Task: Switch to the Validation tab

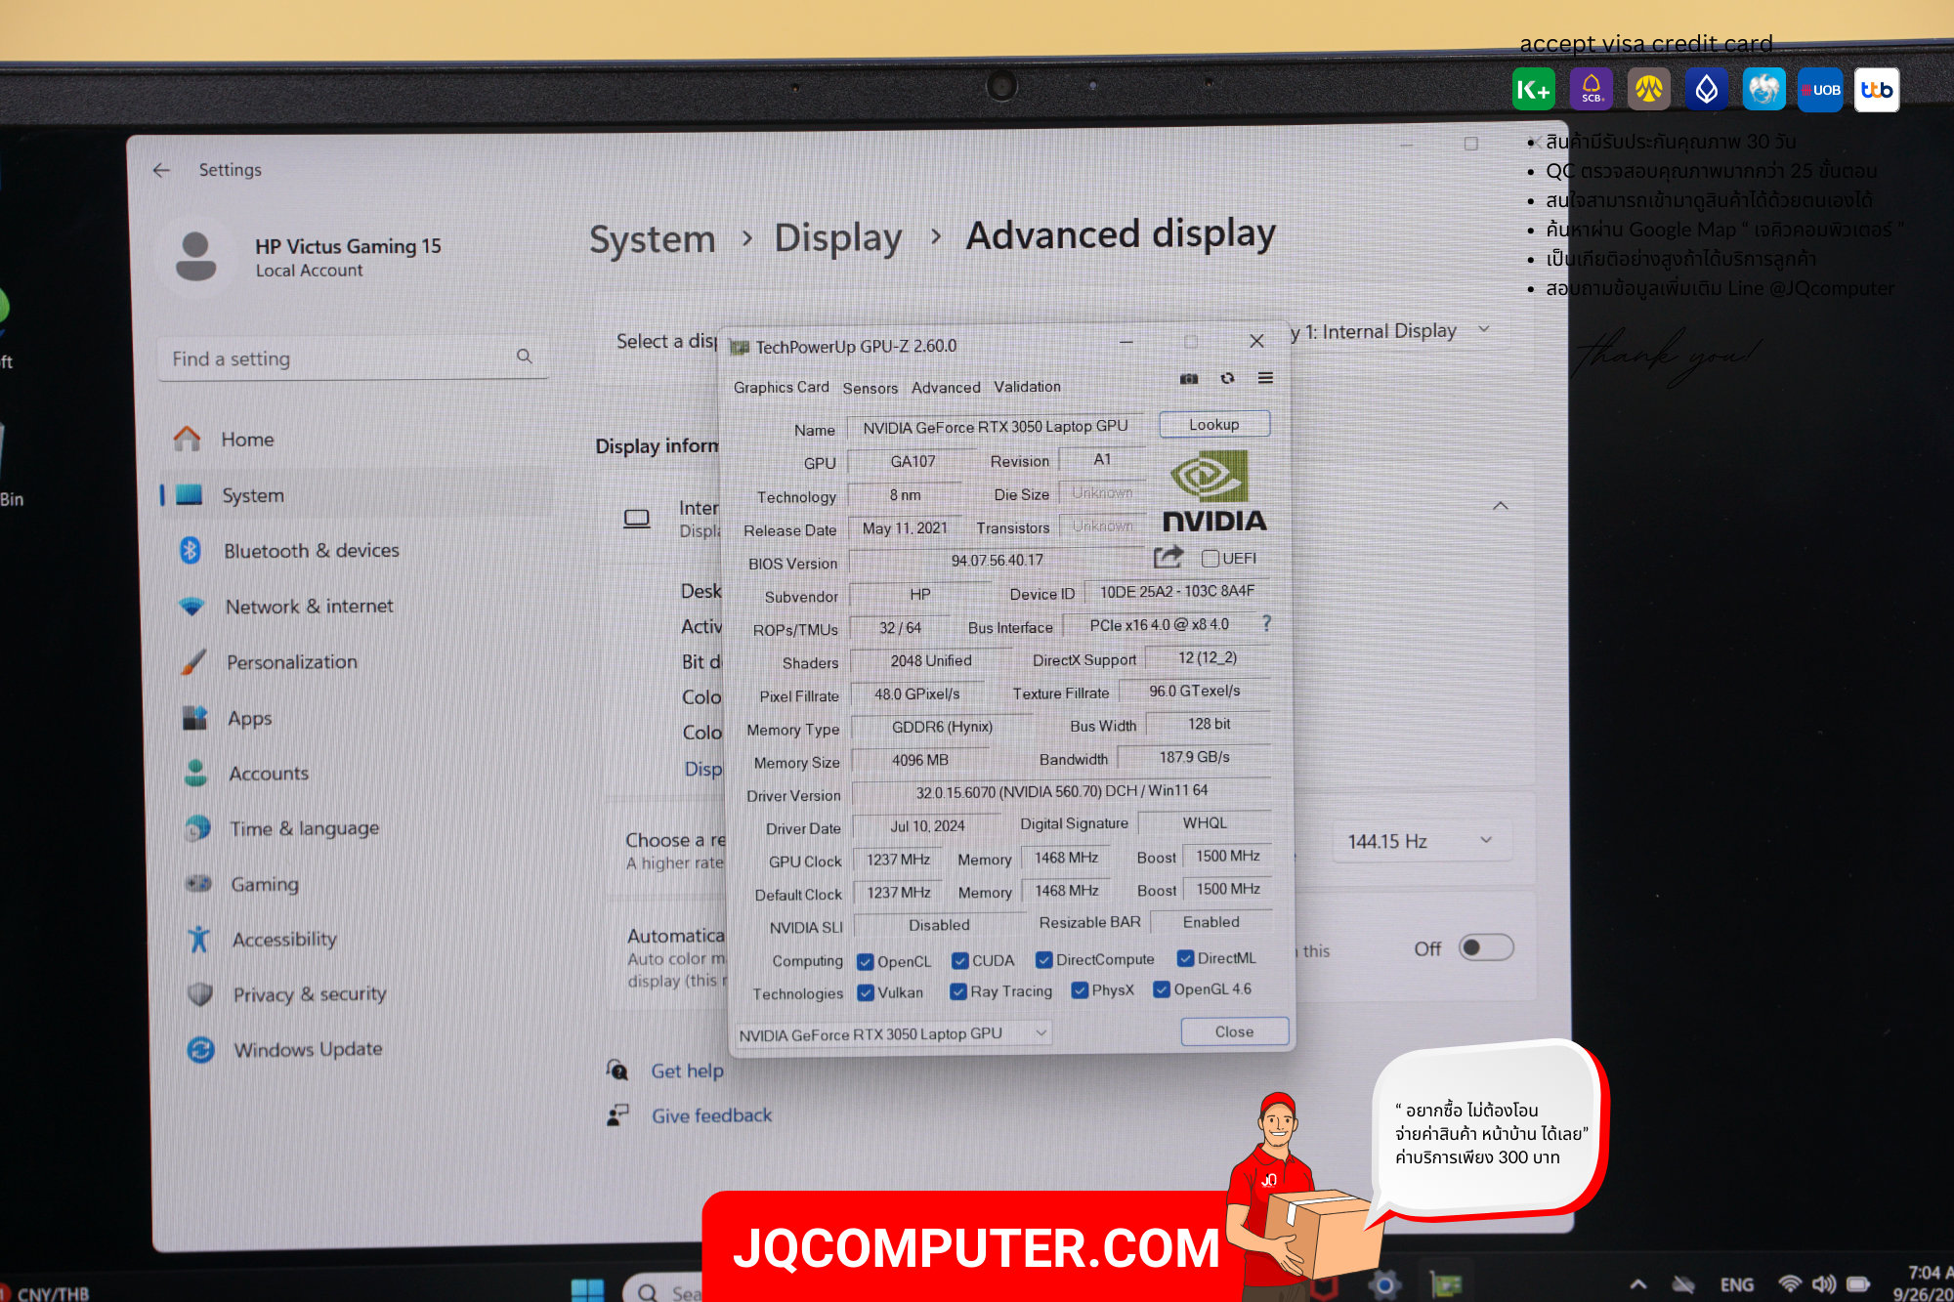Action: [x=1027, y=387]
